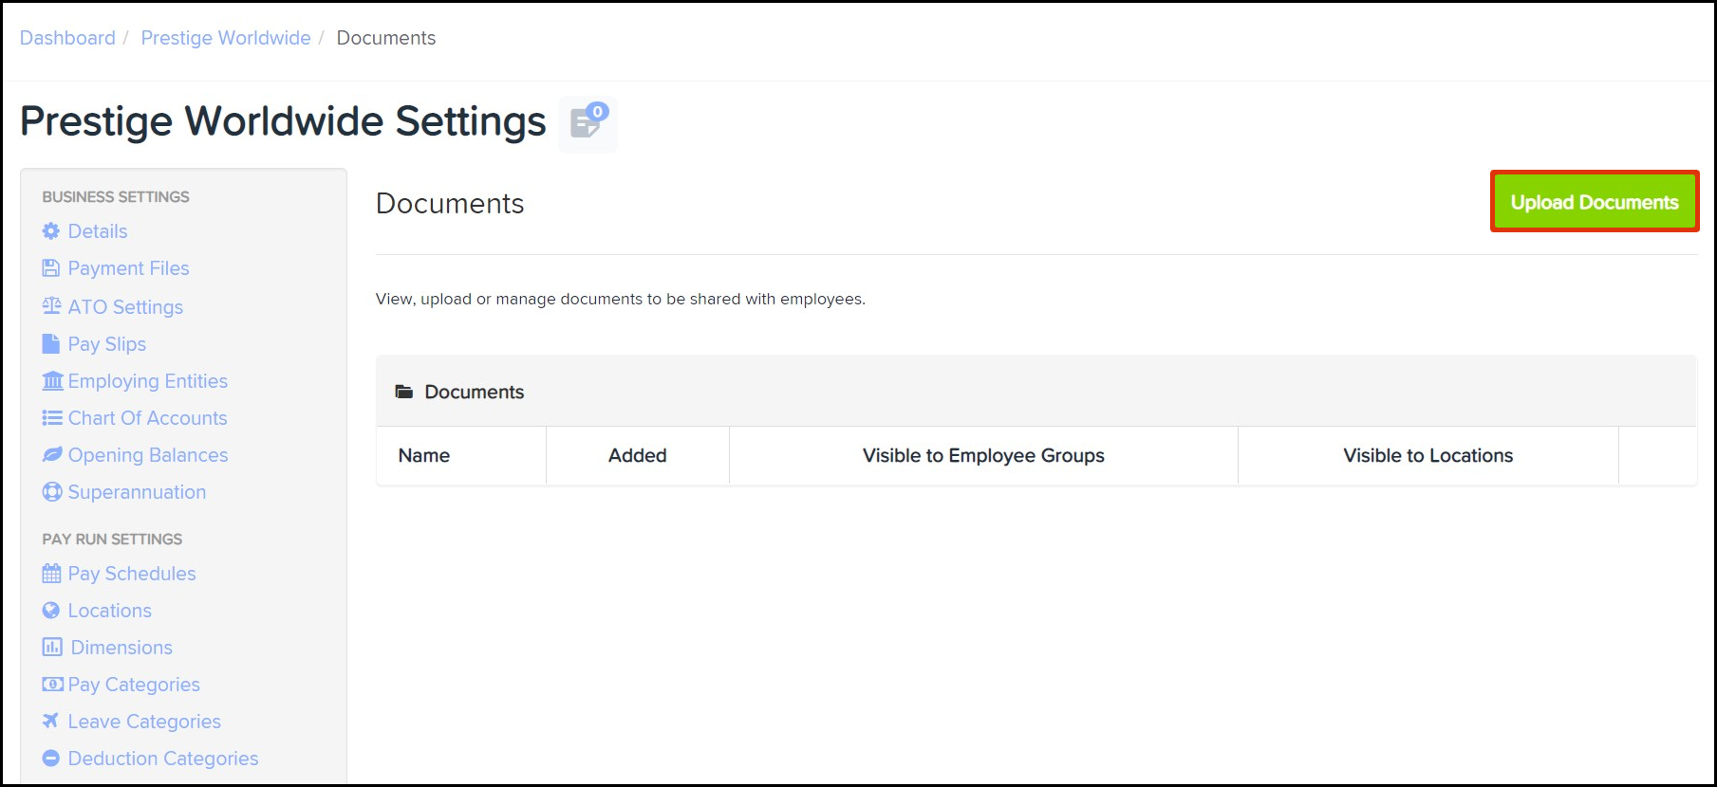1717x787 pixels.
Task: Click the scales icon beside ATO Settings
Action: point(51,306)
